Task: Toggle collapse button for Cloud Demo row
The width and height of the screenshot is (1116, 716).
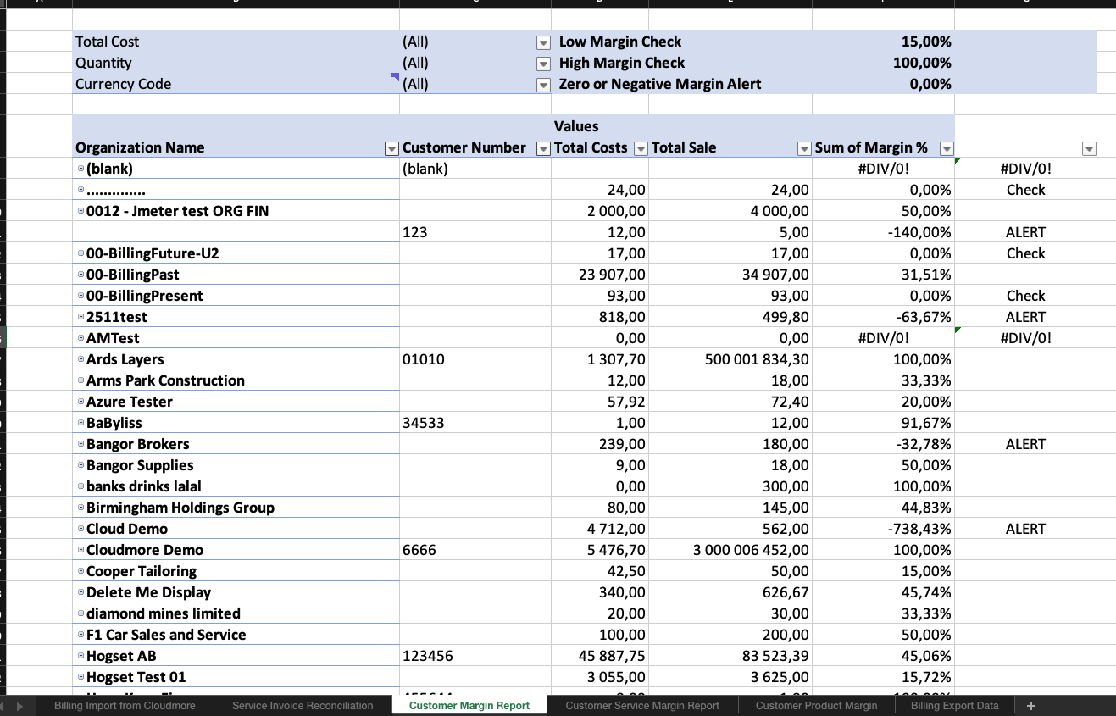Action: tap(81, 530)
